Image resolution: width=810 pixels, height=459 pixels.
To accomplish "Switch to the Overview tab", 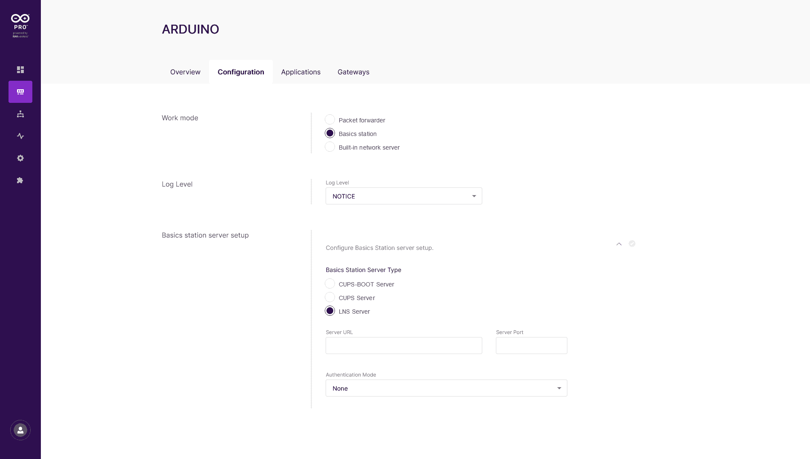I will [x=185, y=72].
